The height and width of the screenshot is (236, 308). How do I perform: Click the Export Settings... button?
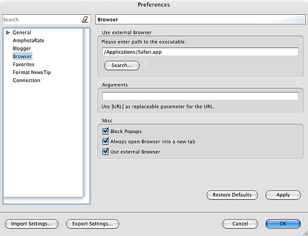point(92,224)
